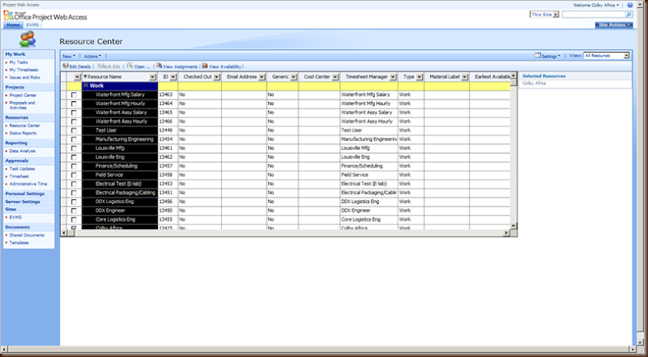Click the View Availability icon
The width and height of the screenshot is (648, 357).
(205, 66)
